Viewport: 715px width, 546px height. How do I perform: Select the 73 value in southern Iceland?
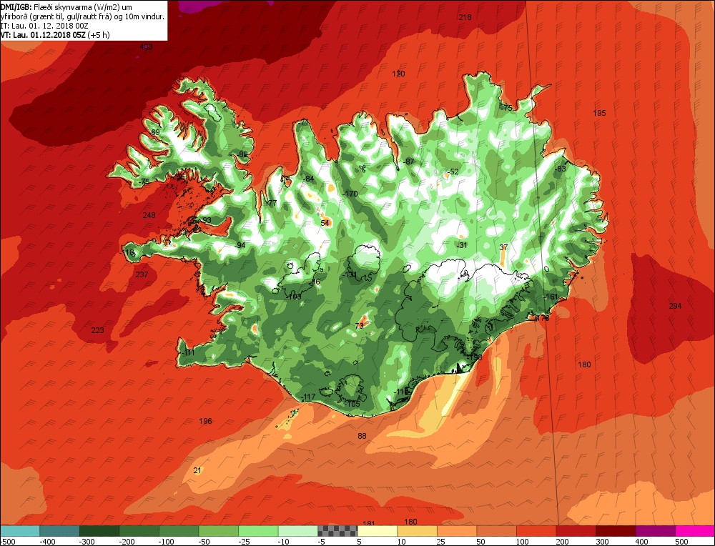360,326
